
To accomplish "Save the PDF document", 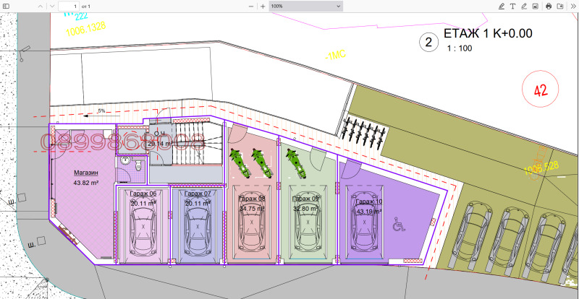I will tap(559, 6).
